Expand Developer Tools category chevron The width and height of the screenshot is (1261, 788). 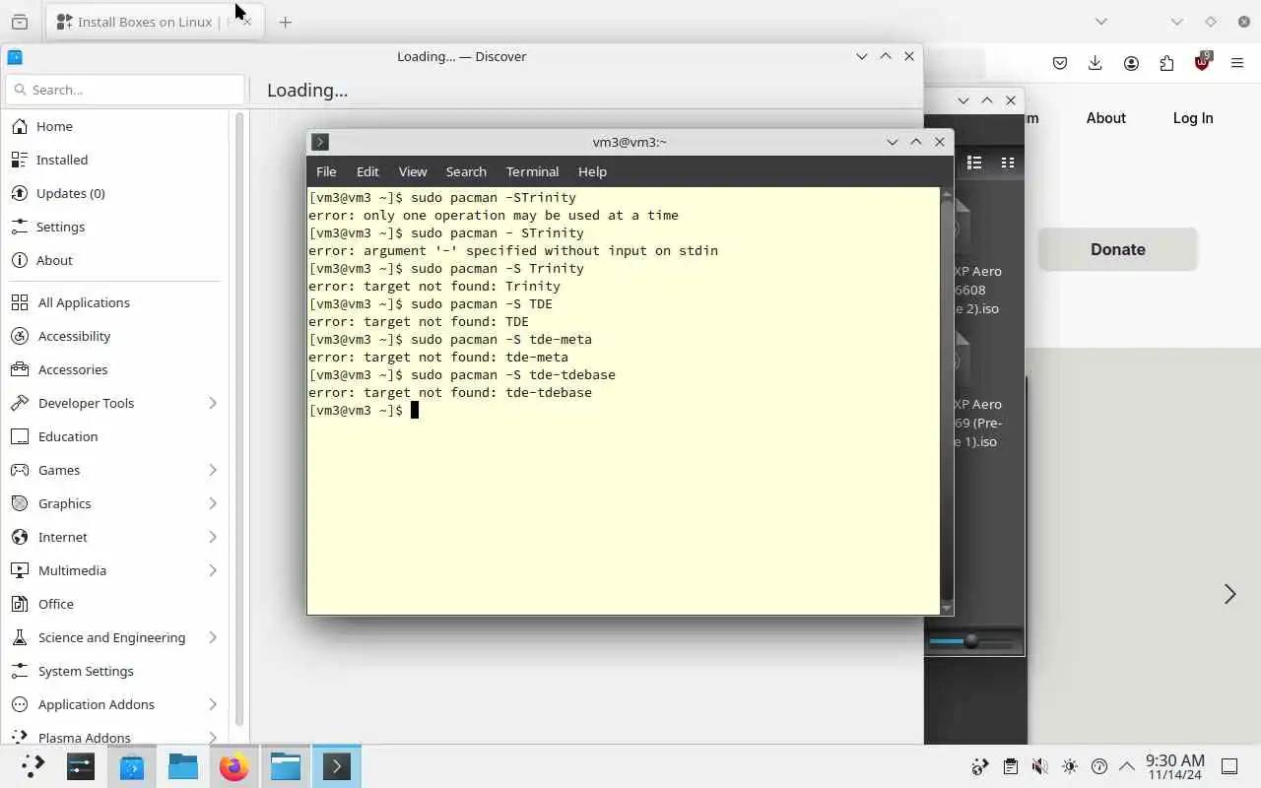(213, 403)
